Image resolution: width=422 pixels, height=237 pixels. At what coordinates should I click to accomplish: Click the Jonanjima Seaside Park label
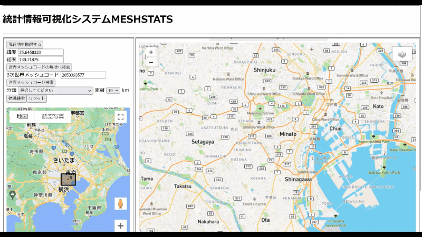click(x=336, y=223)
